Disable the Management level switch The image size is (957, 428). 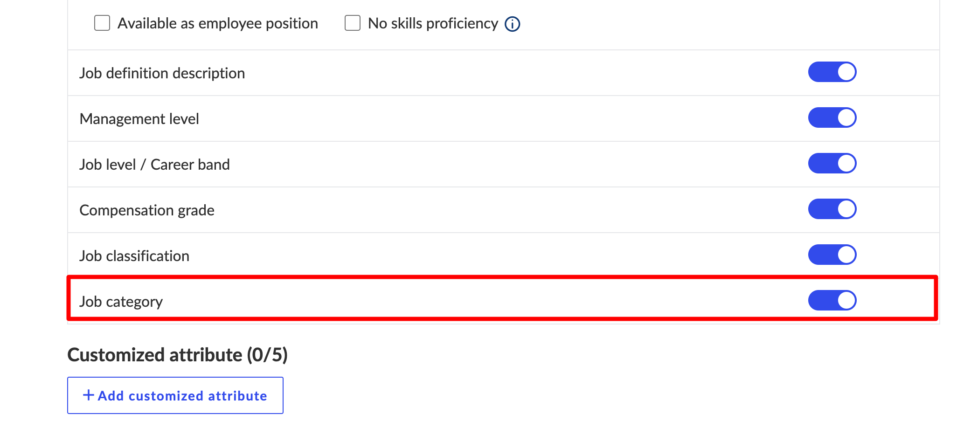pyautogui.click(x=832, y=118)
